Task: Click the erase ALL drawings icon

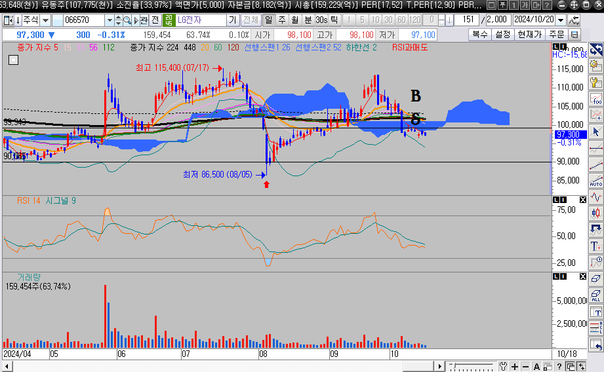Action: 596,295
